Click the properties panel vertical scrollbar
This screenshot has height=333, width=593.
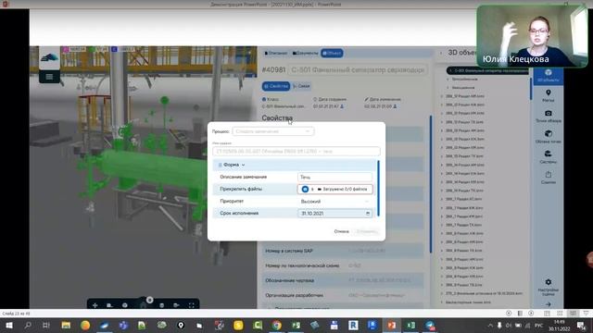pyautogui.click(x=430, y=184)
